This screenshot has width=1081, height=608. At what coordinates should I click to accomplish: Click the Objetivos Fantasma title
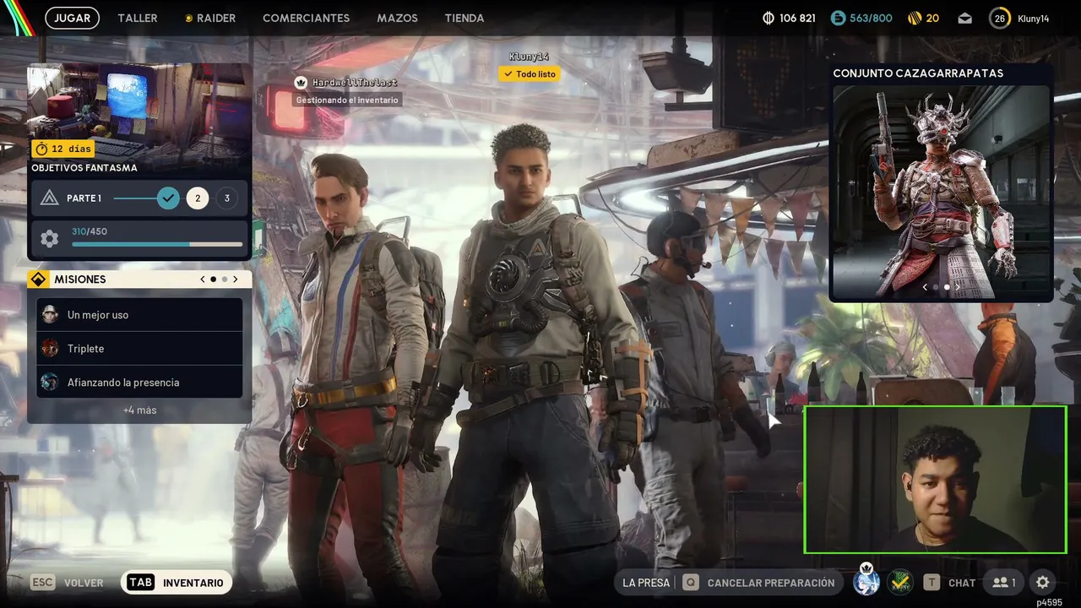tap(84, 168)
